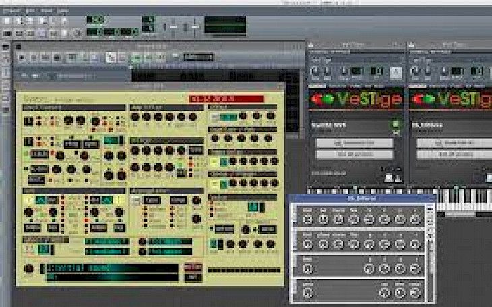Open the Tools menu
492x307 pixels.
click(47, 11)
